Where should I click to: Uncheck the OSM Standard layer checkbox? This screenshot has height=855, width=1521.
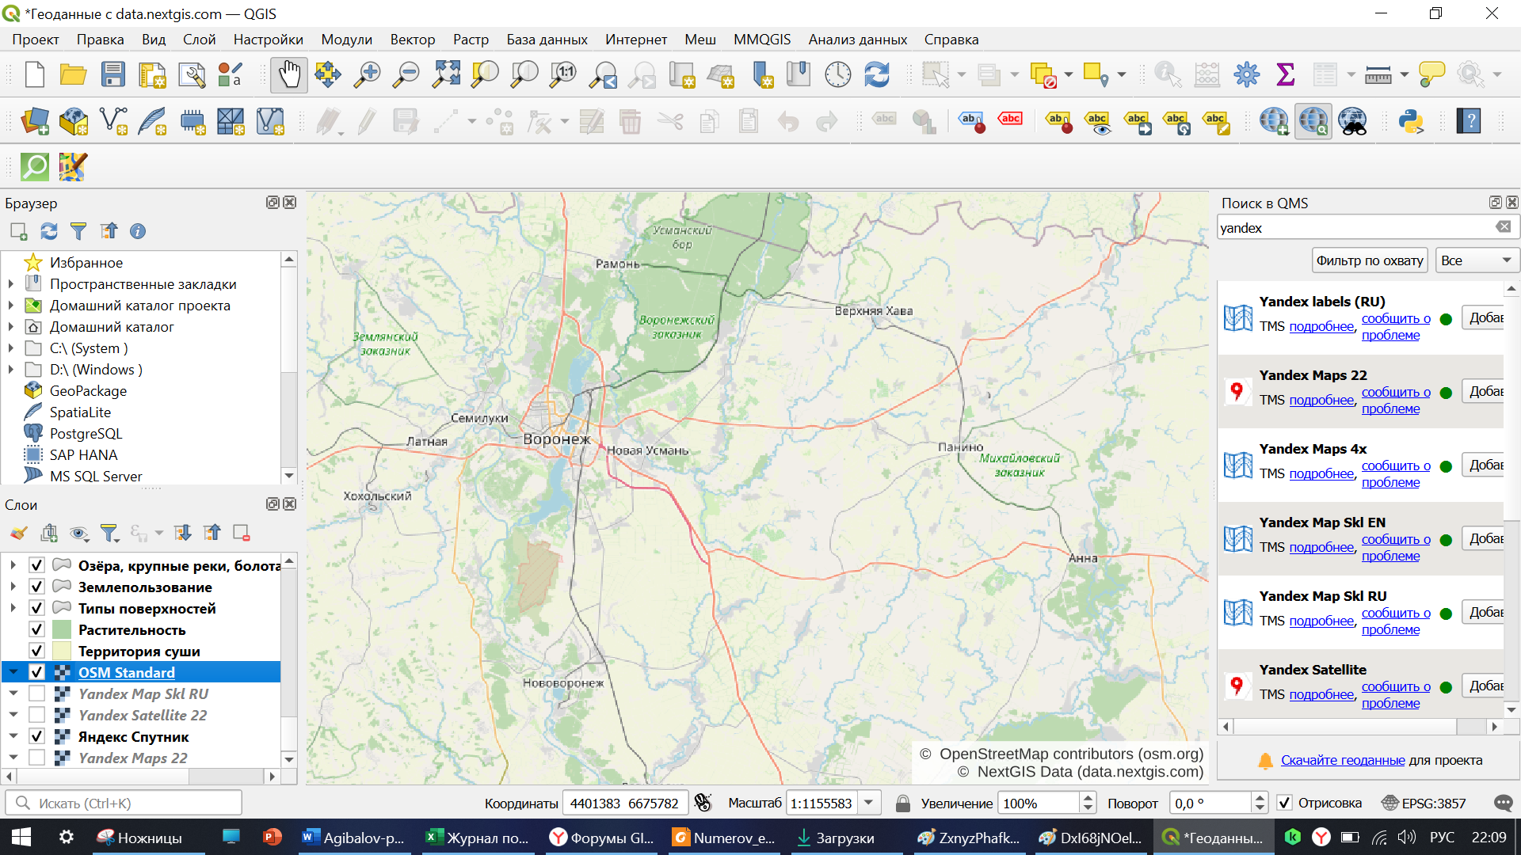pyautogui.click(x=36, y=672)
